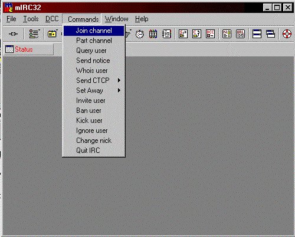This screenshot has width=295, height=237.
Task: Choose Kick user menu entry
Action: tap(94, 121)
